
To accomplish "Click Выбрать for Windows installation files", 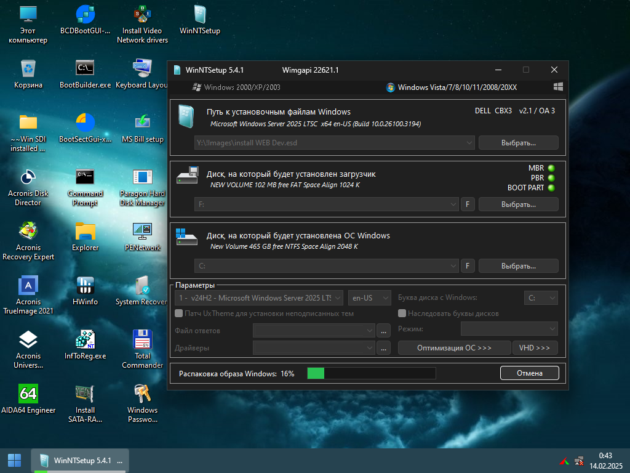I will [x=518, y=143].
